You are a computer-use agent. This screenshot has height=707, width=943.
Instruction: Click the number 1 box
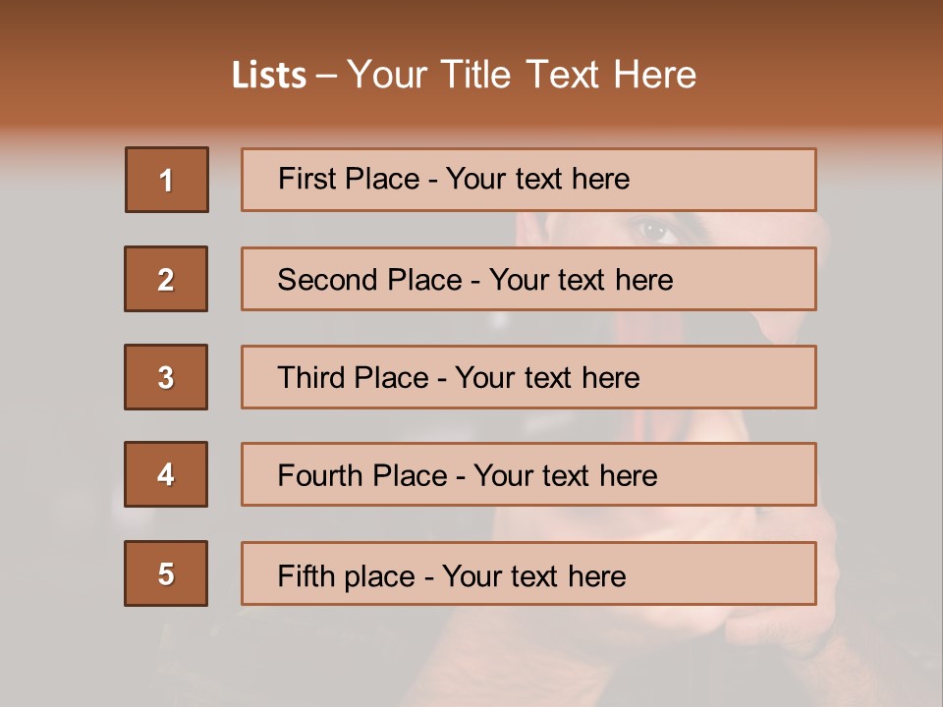pyautogui.click(x=166, y=180)
